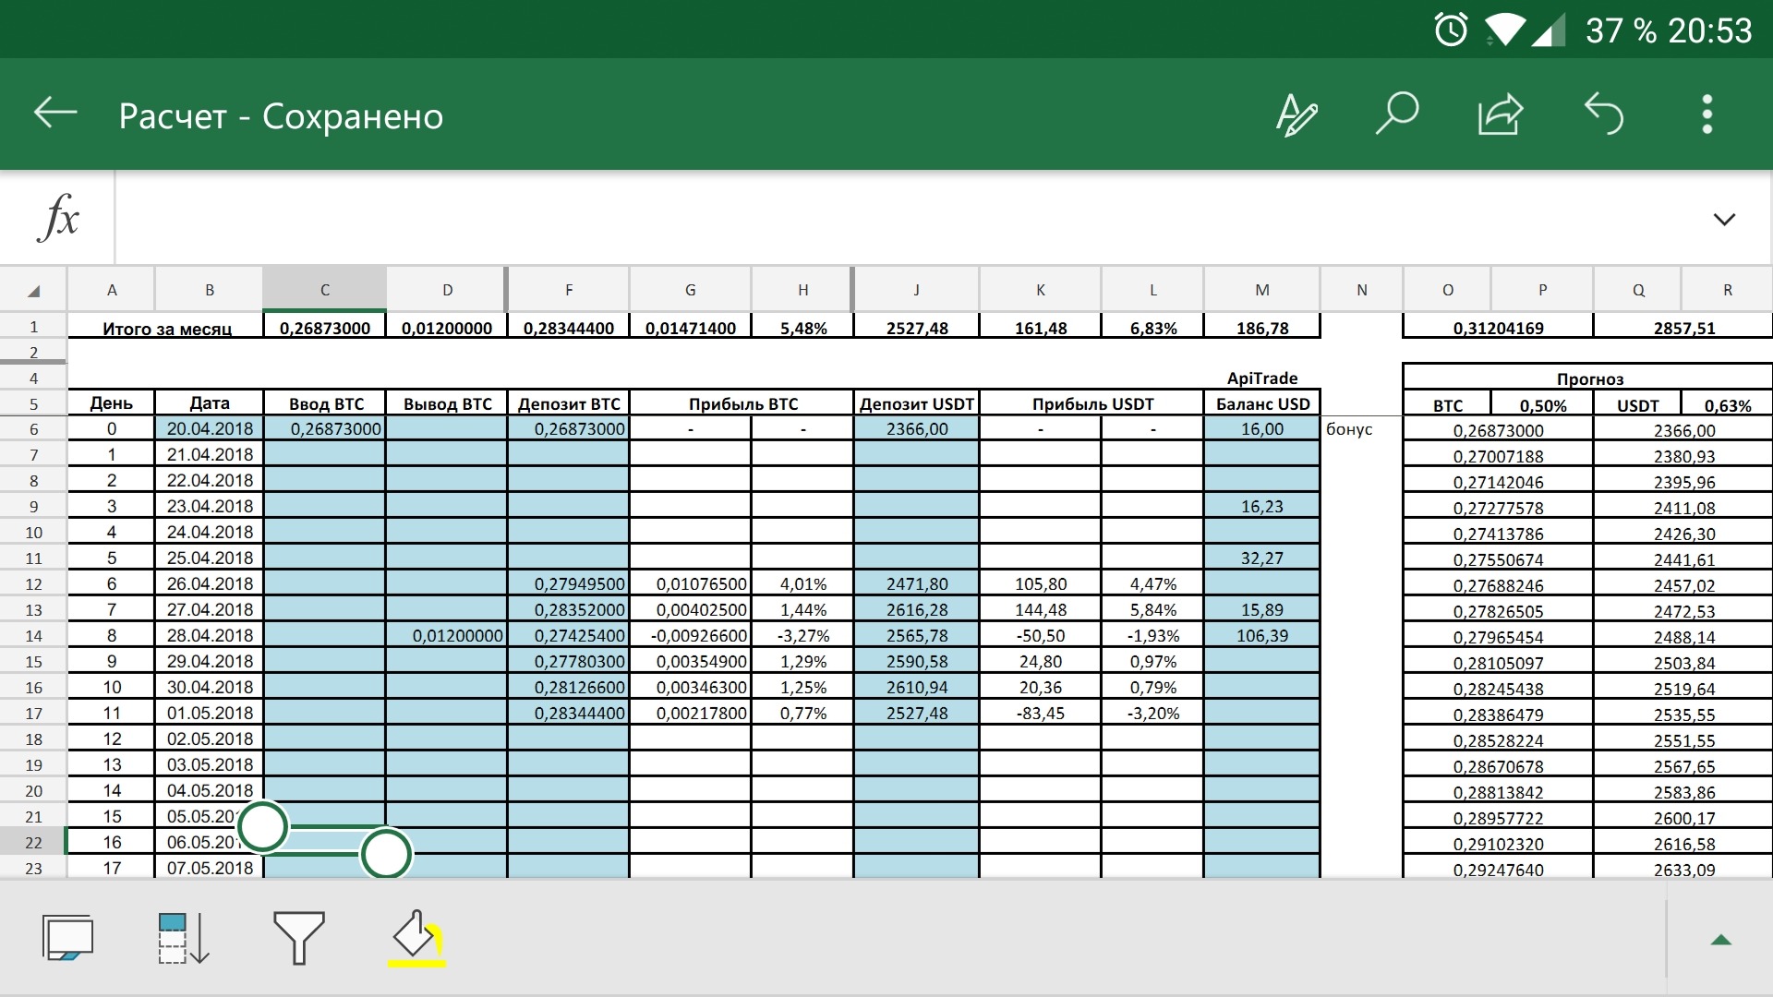
Task: Tap the back arrow icon
Action: (x=55, y=114)
